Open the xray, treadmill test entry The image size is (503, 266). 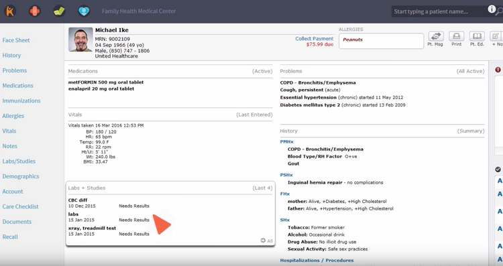pos(92,228)
